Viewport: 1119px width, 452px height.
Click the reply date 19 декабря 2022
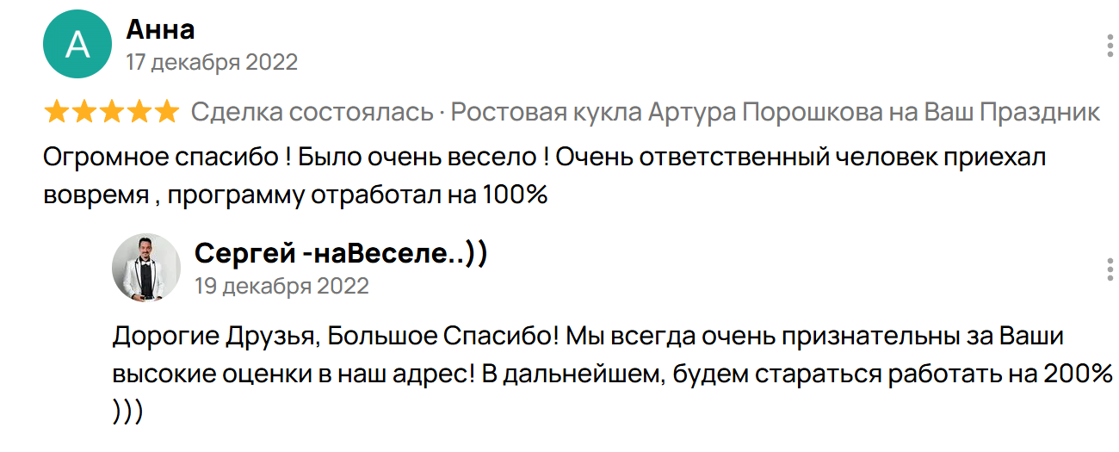(281, 286)
